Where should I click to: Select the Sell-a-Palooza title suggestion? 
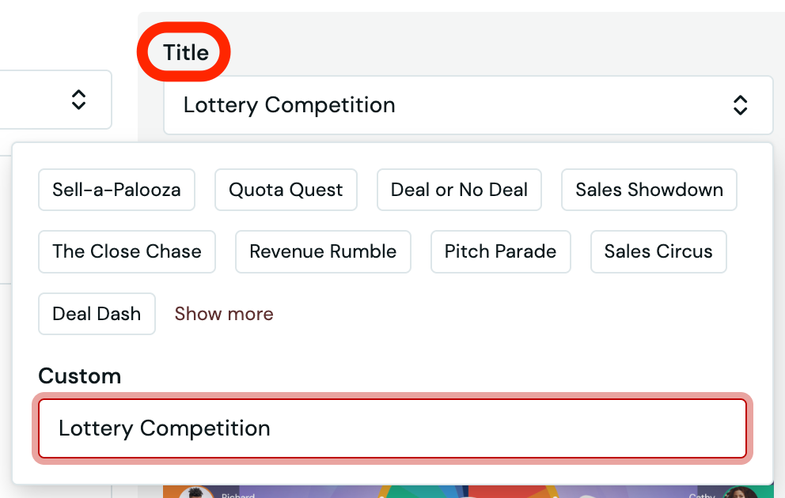[116, 190]
